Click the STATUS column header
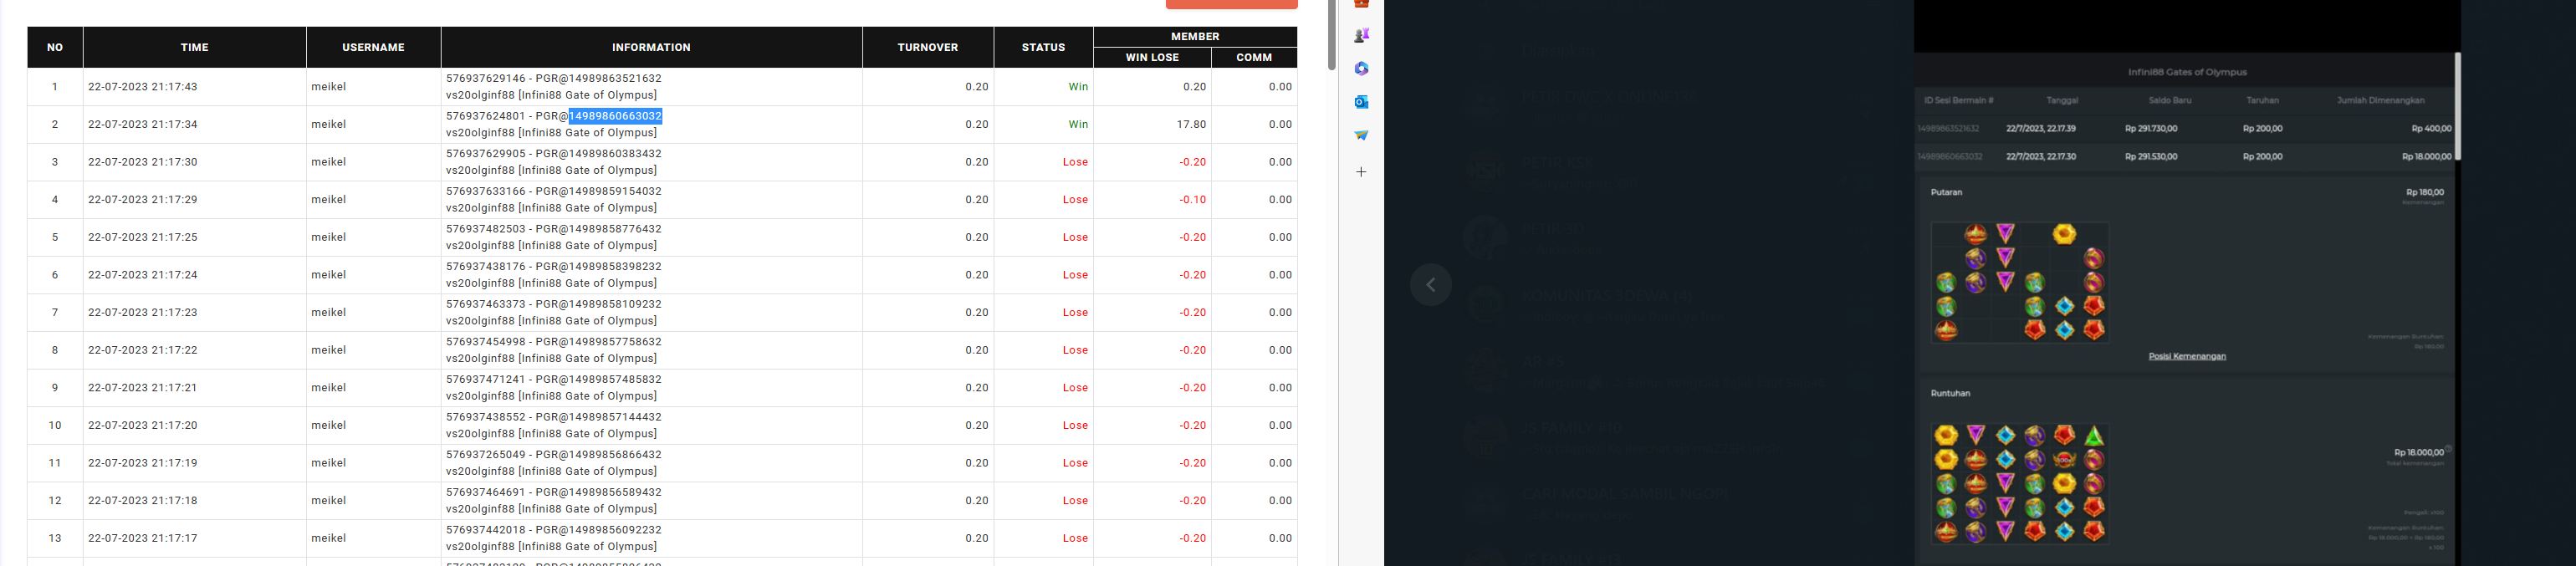Viewport: 2576px width, 566px height. 1043,47
